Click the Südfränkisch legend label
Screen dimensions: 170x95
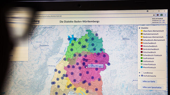coord(149,58)
